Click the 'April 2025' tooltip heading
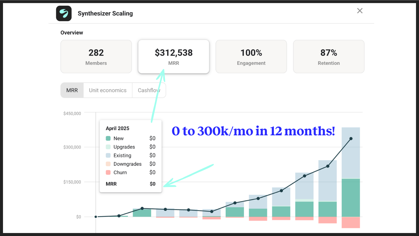The image size is (419, 236). tap(118, 128)
